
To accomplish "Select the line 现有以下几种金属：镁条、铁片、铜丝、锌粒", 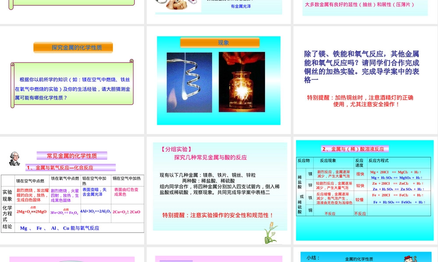I will click(208, 175).
